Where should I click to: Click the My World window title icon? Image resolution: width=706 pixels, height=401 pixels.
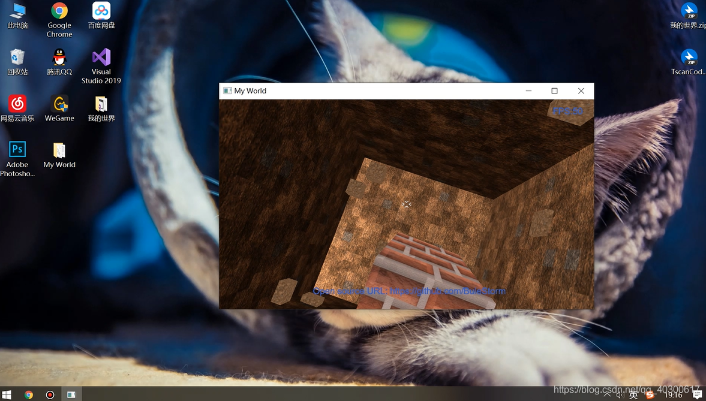tap(227, 91)
